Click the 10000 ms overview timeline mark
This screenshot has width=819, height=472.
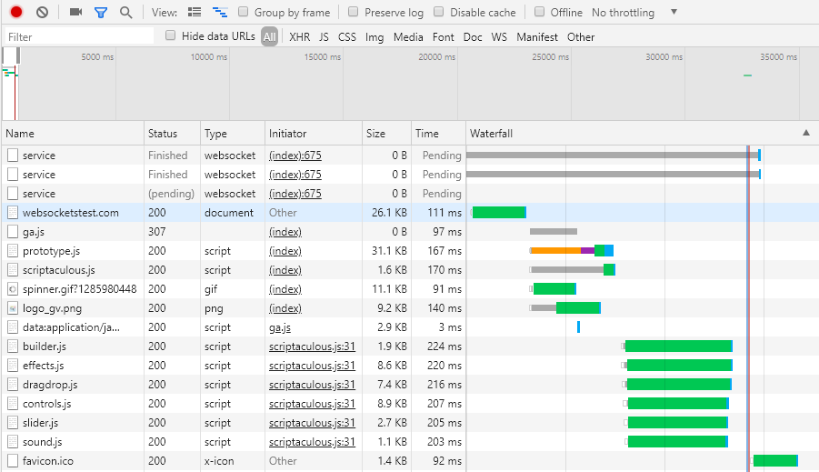point(208,56)
